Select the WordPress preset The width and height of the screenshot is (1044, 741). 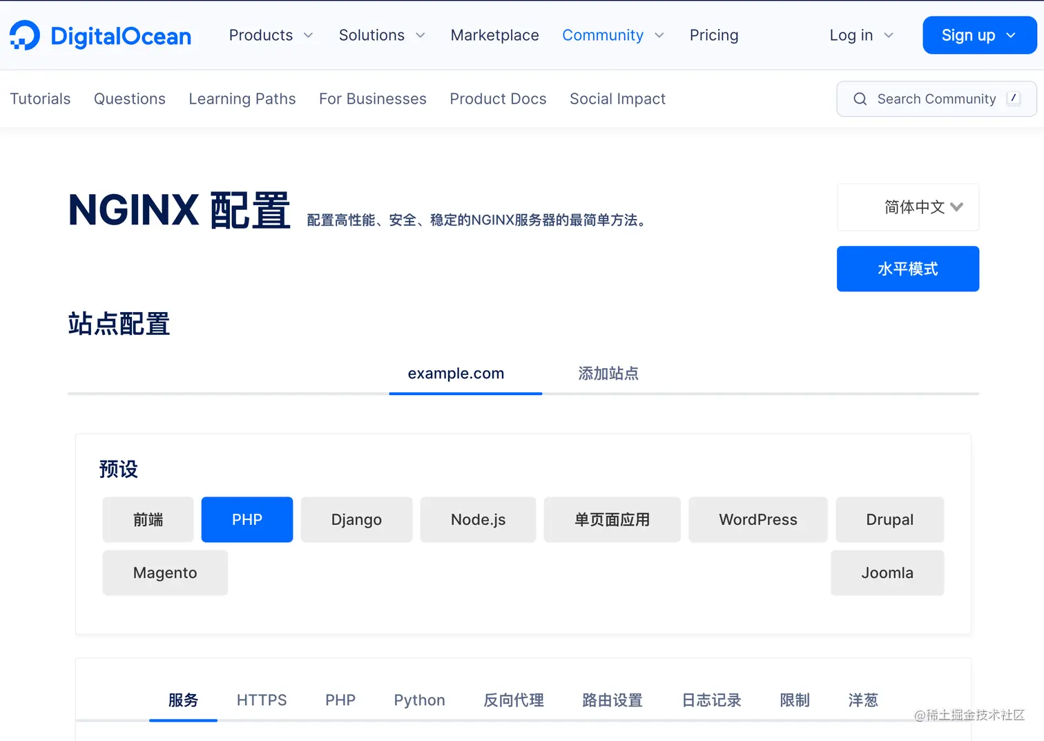click(758, 519)
